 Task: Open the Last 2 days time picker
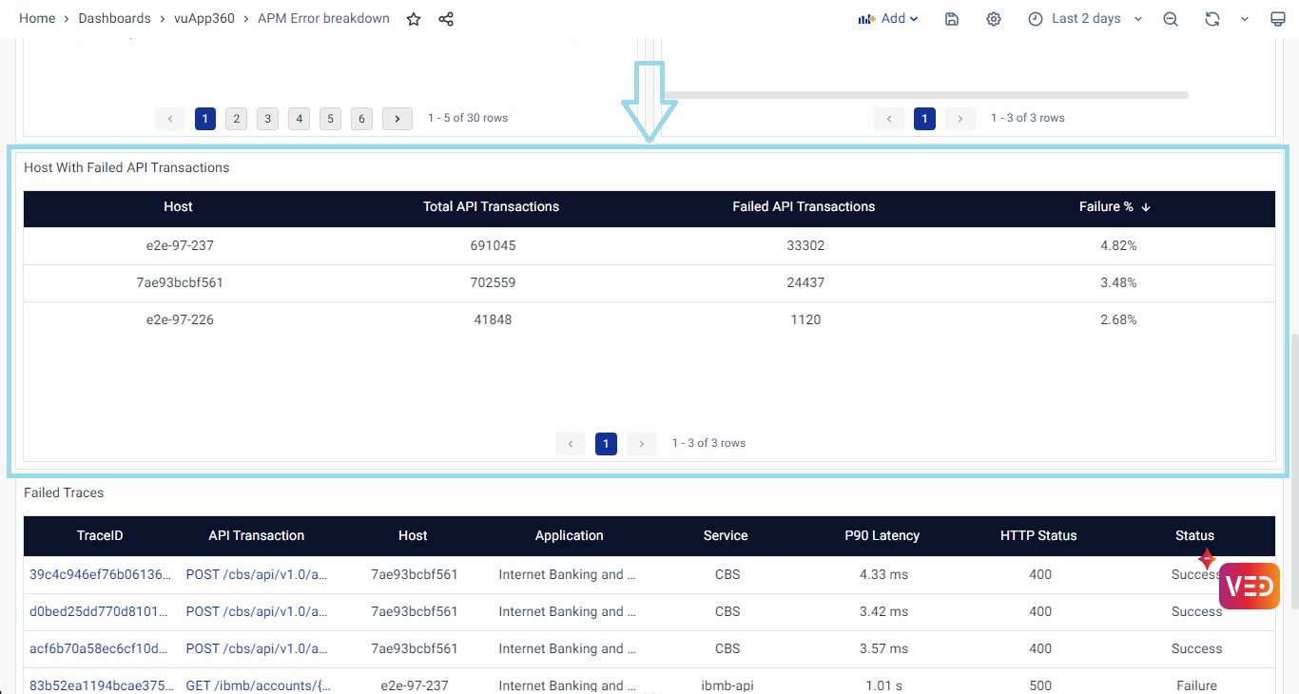tap(1085, 19)
